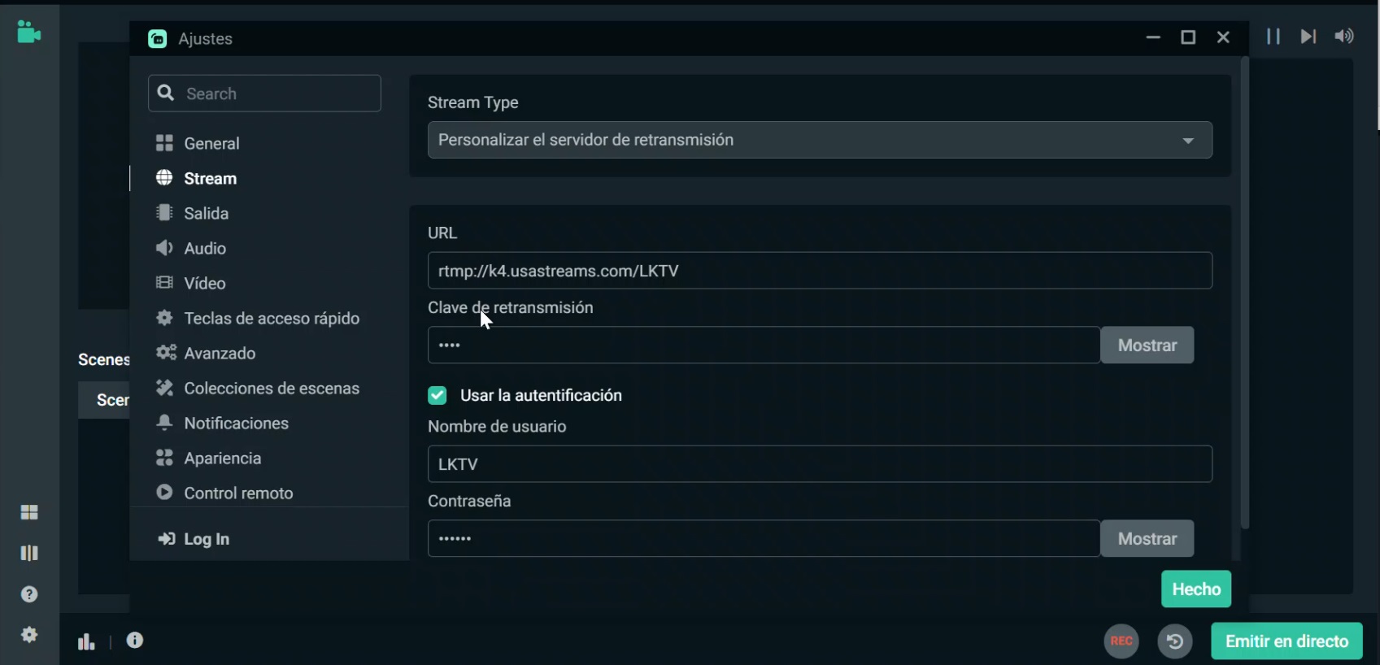
Task: Open the layout editor grid icon
Action: [x=29, y=512]
